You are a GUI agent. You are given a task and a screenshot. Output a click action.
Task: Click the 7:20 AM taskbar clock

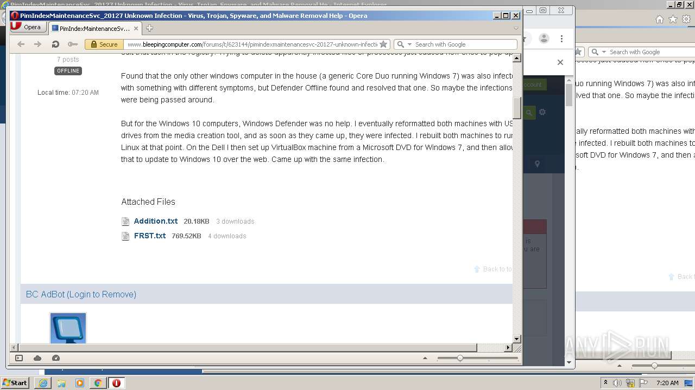pyautogui.click(x=667, y=383)
